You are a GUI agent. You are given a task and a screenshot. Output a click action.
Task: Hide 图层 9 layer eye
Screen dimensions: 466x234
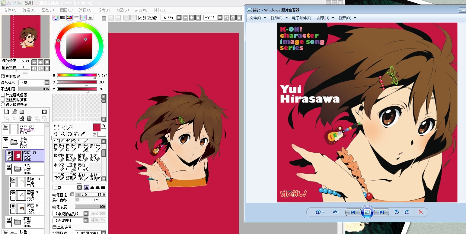tap(13, 193)
